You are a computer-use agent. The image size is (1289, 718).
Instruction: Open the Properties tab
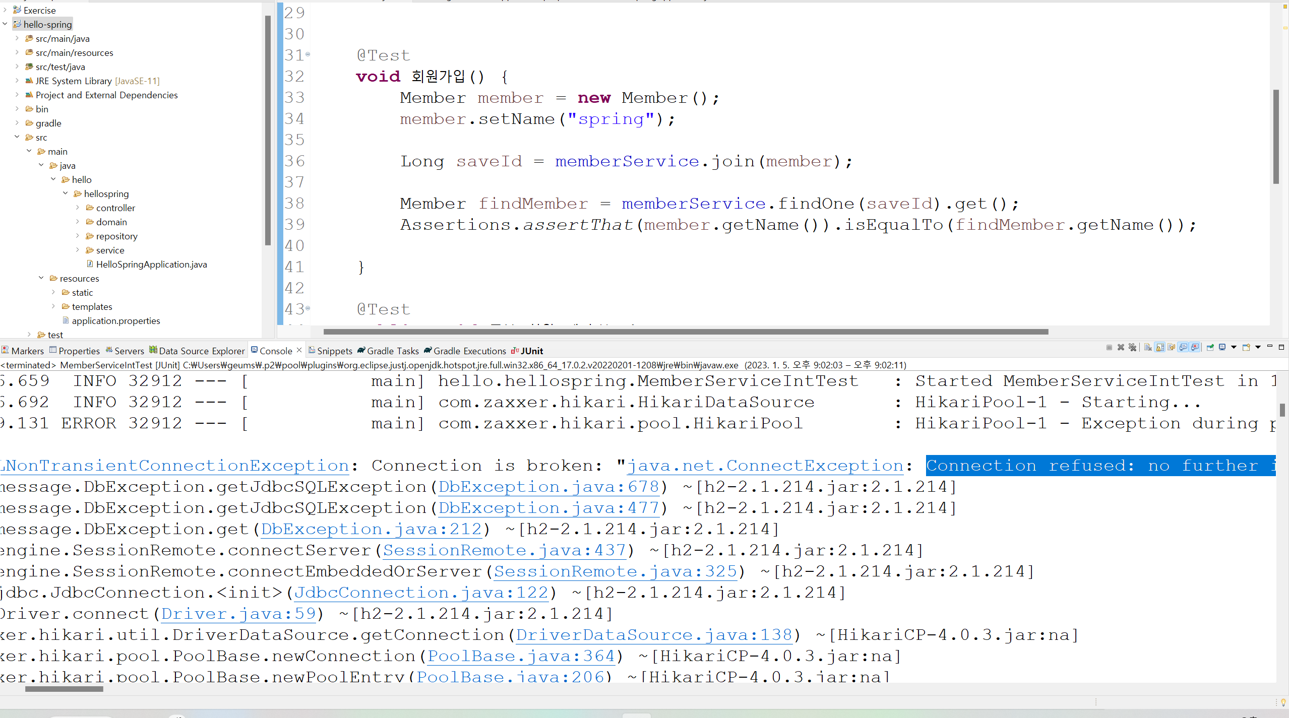(75, 351)
